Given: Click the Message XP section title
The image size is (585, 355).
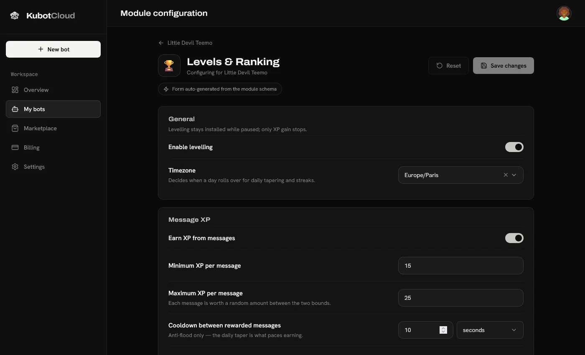Looking at the screenshot, I should tap(189, 220).
